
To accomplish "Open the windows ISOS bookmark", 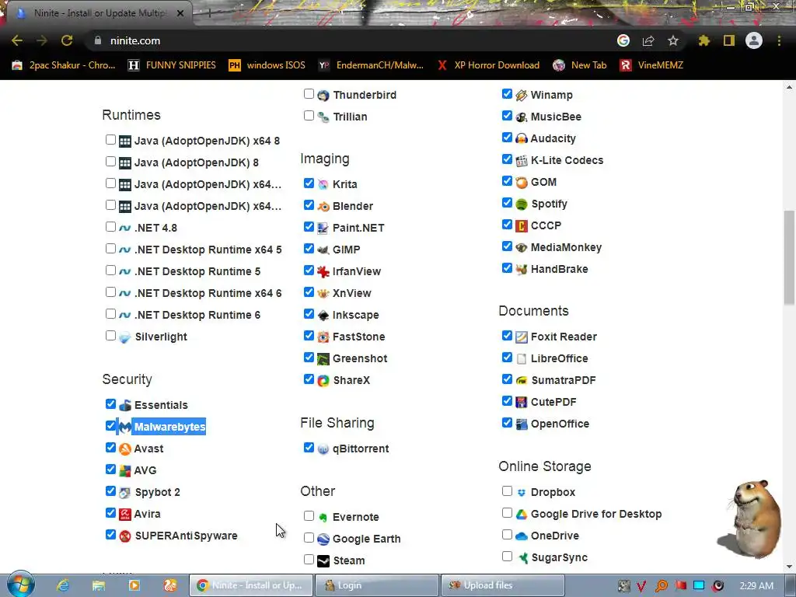I will [x=267, y=65].
